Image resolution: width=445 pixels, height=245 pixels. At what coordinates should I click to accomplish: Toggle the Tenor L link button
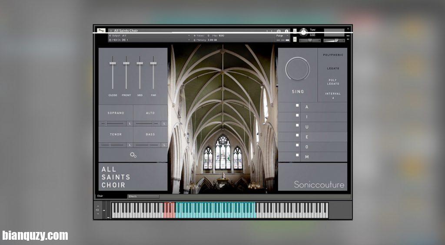point(130,145)
